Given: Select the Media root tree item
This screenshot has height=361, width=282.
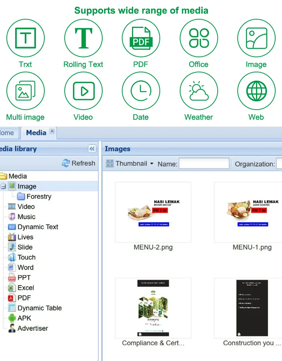Looking at the screenshot, I should click(18, 176).
